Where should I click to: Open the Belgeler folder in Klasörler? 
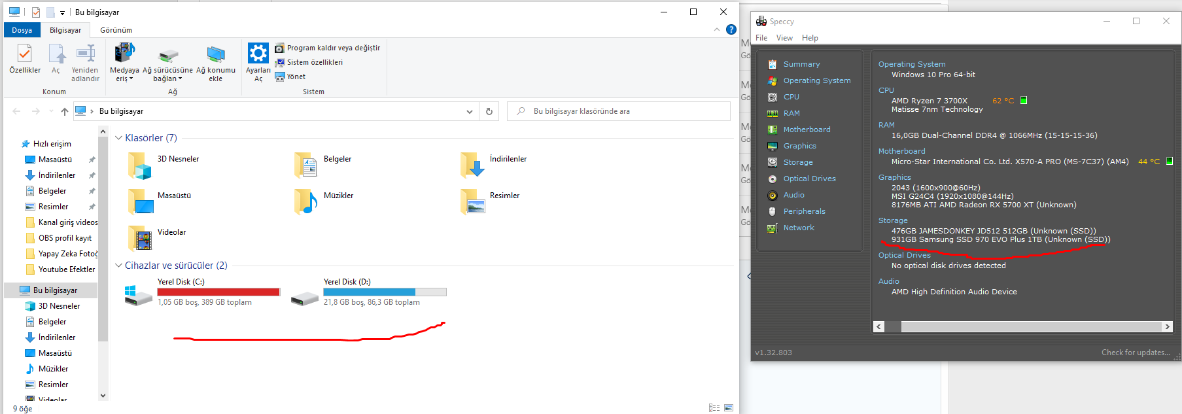pyautogui.click(x=306, y=165)
